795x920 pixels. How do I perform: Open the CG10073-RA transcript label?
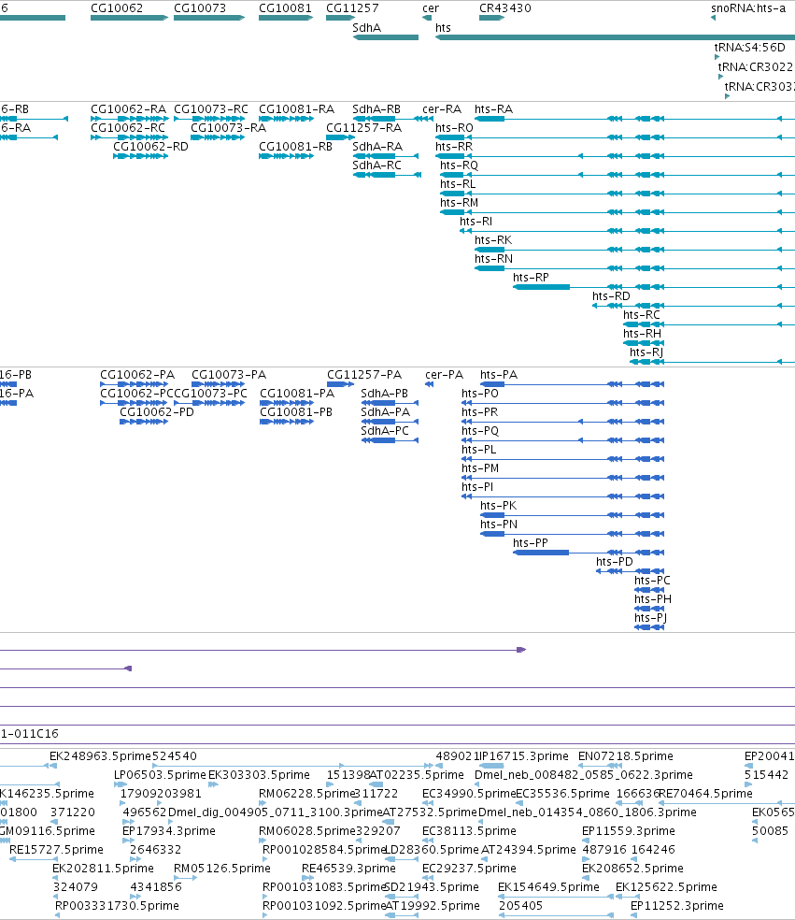click(x=229, y=128)
